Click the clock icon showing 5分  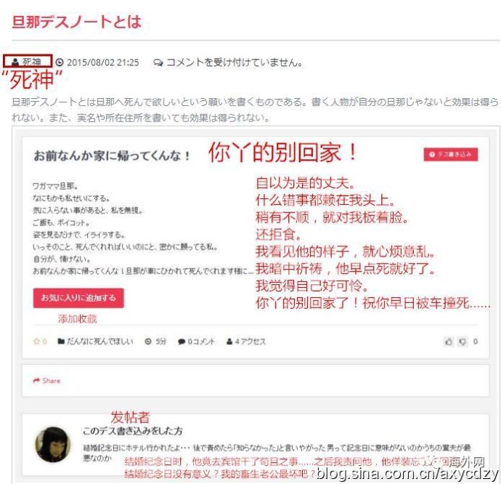pos(148,342)
